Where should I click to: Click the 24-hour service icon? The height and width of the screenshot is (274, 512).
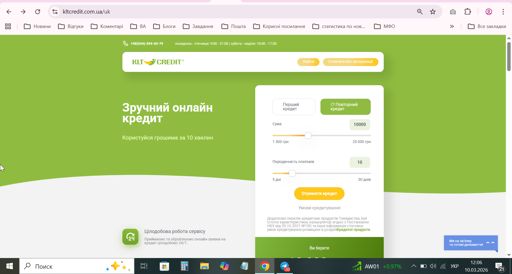[130, 237]
